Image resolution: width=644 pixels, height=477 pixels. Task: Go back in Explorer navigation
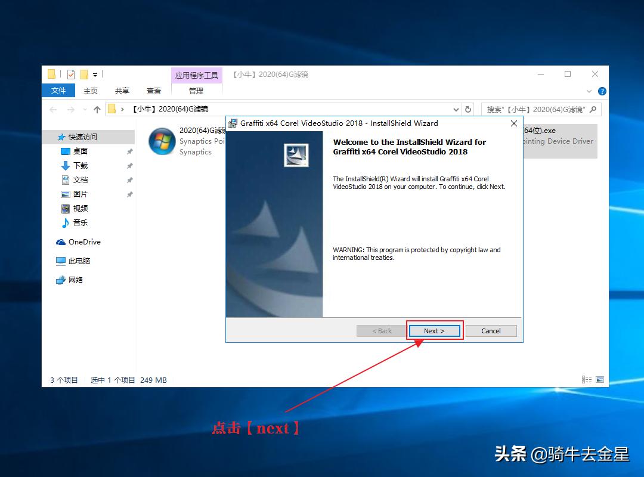tap(53, 109)
